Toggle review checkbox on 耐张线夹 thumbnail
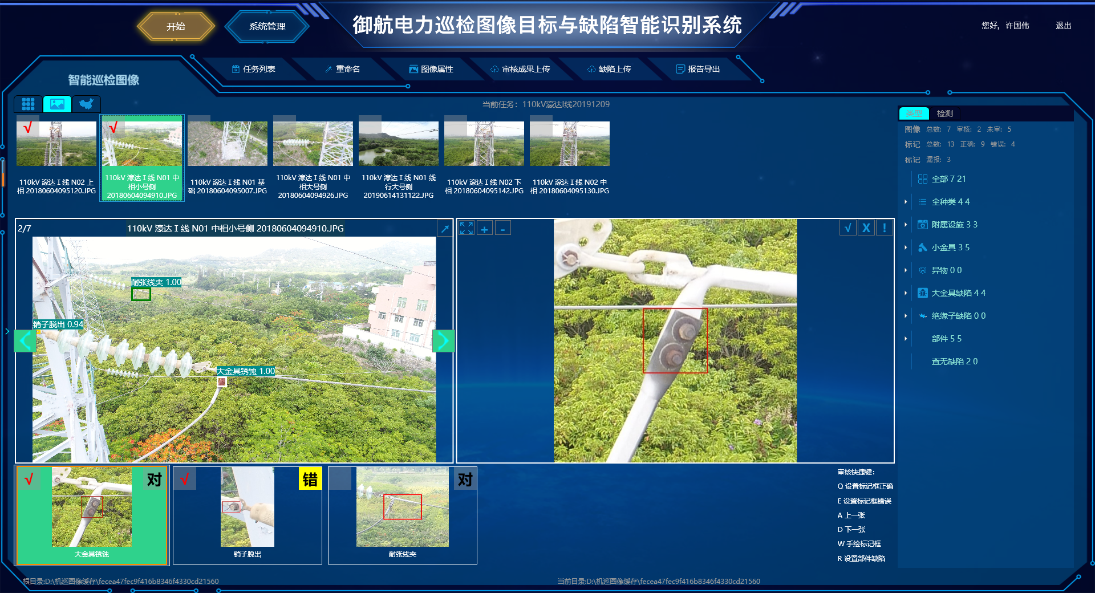 point(340,479)
